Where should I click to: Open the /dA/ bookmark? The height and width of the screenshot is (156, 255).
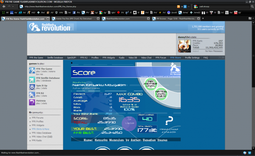59,13
